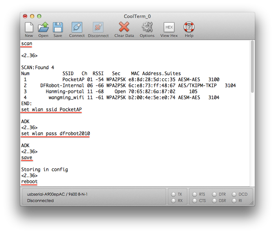Click the window resize grip corner
The image size is (275, 234).
click(252, 203)
